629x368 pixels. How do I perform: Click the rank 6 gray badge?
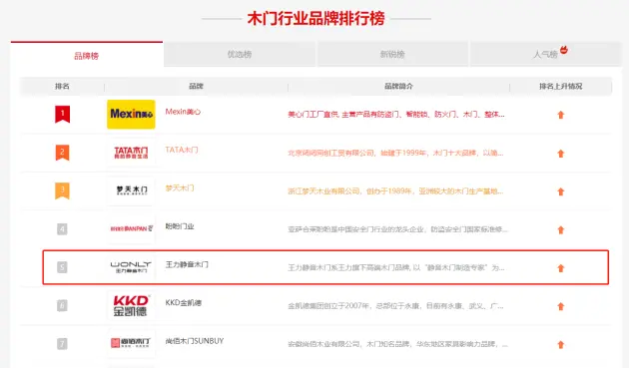pos(62,306)
